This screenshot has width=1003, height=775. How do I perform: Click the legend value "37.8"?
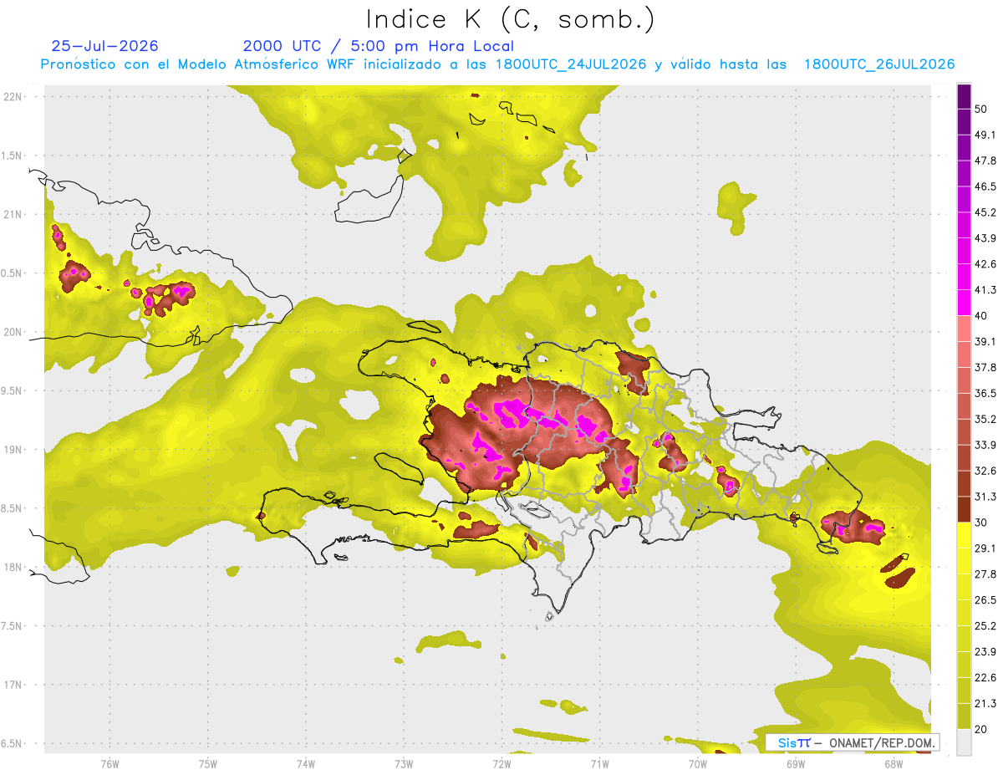click(x=985, y=367)
